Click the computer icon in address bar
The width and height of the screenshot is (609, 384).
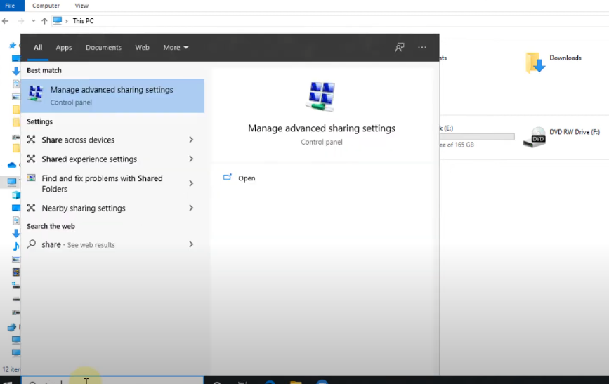tap(57, 20)
